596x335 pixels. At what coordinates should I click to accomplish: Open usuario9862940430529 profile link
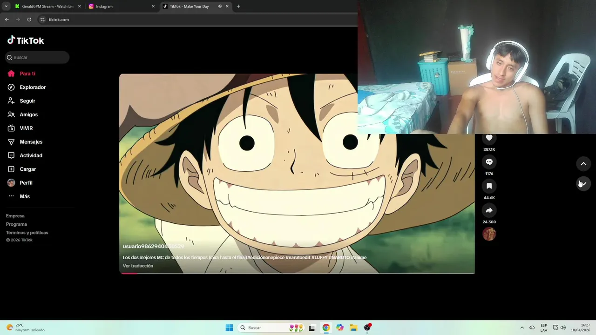click(x=153, y=246)
